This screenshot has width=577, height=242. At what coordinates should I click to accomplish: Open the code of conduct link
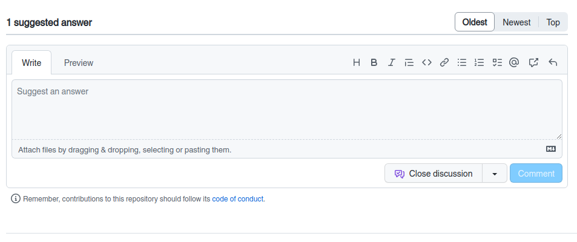(x=238, y=199)
